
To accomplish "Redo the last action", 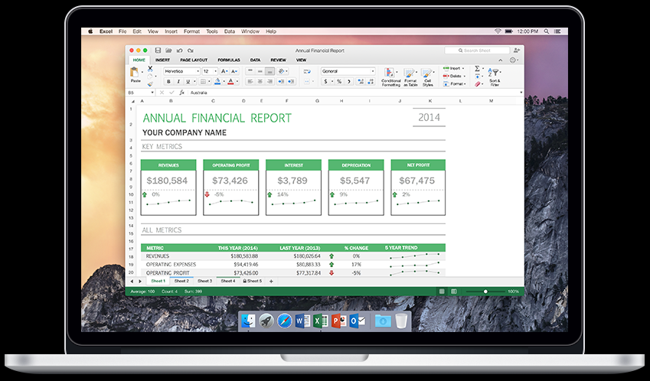I will click(x=191, y=50).
